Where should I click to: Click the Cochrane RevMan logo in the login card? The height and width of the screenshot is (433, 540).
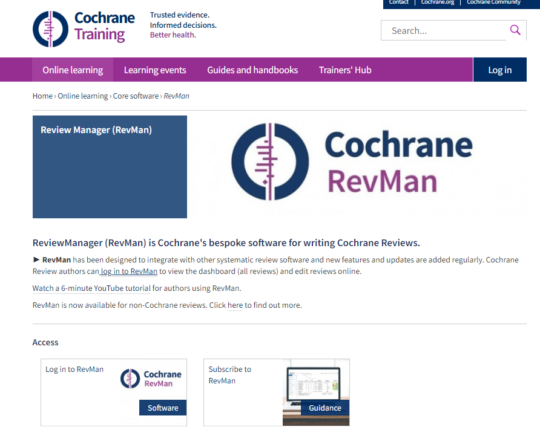[151, 377]
